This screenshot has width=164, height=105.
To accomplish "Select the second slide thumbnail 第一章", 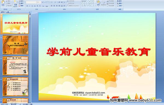I will click(16, 45).
